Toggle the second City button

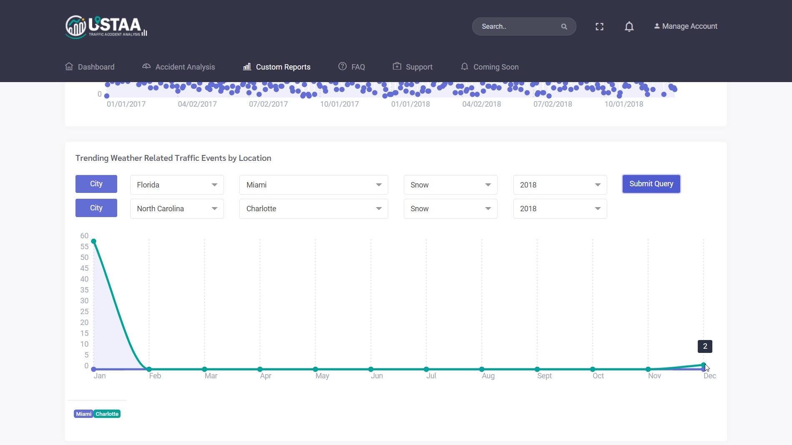click(96, 208)
